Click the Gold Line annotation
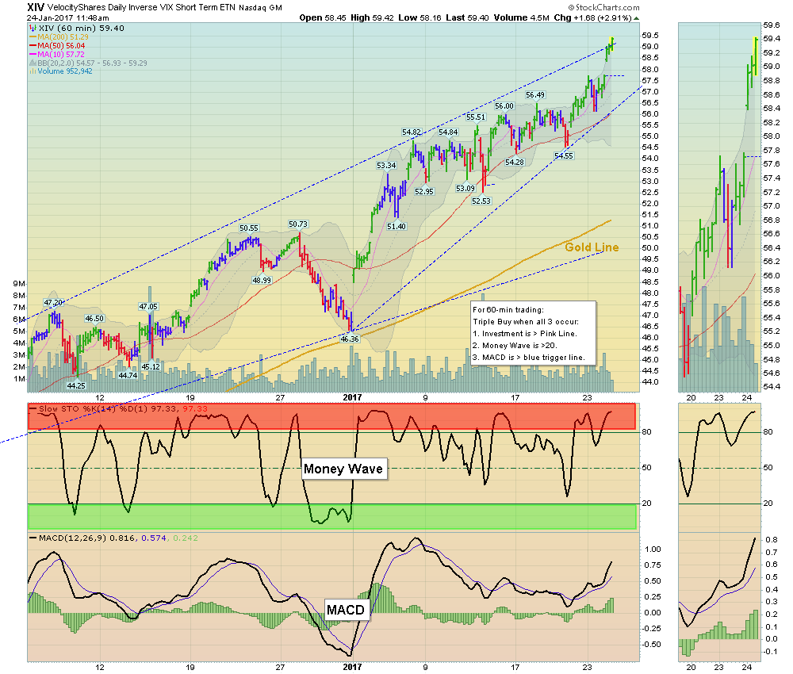The image size is (793, 674). 592,247
